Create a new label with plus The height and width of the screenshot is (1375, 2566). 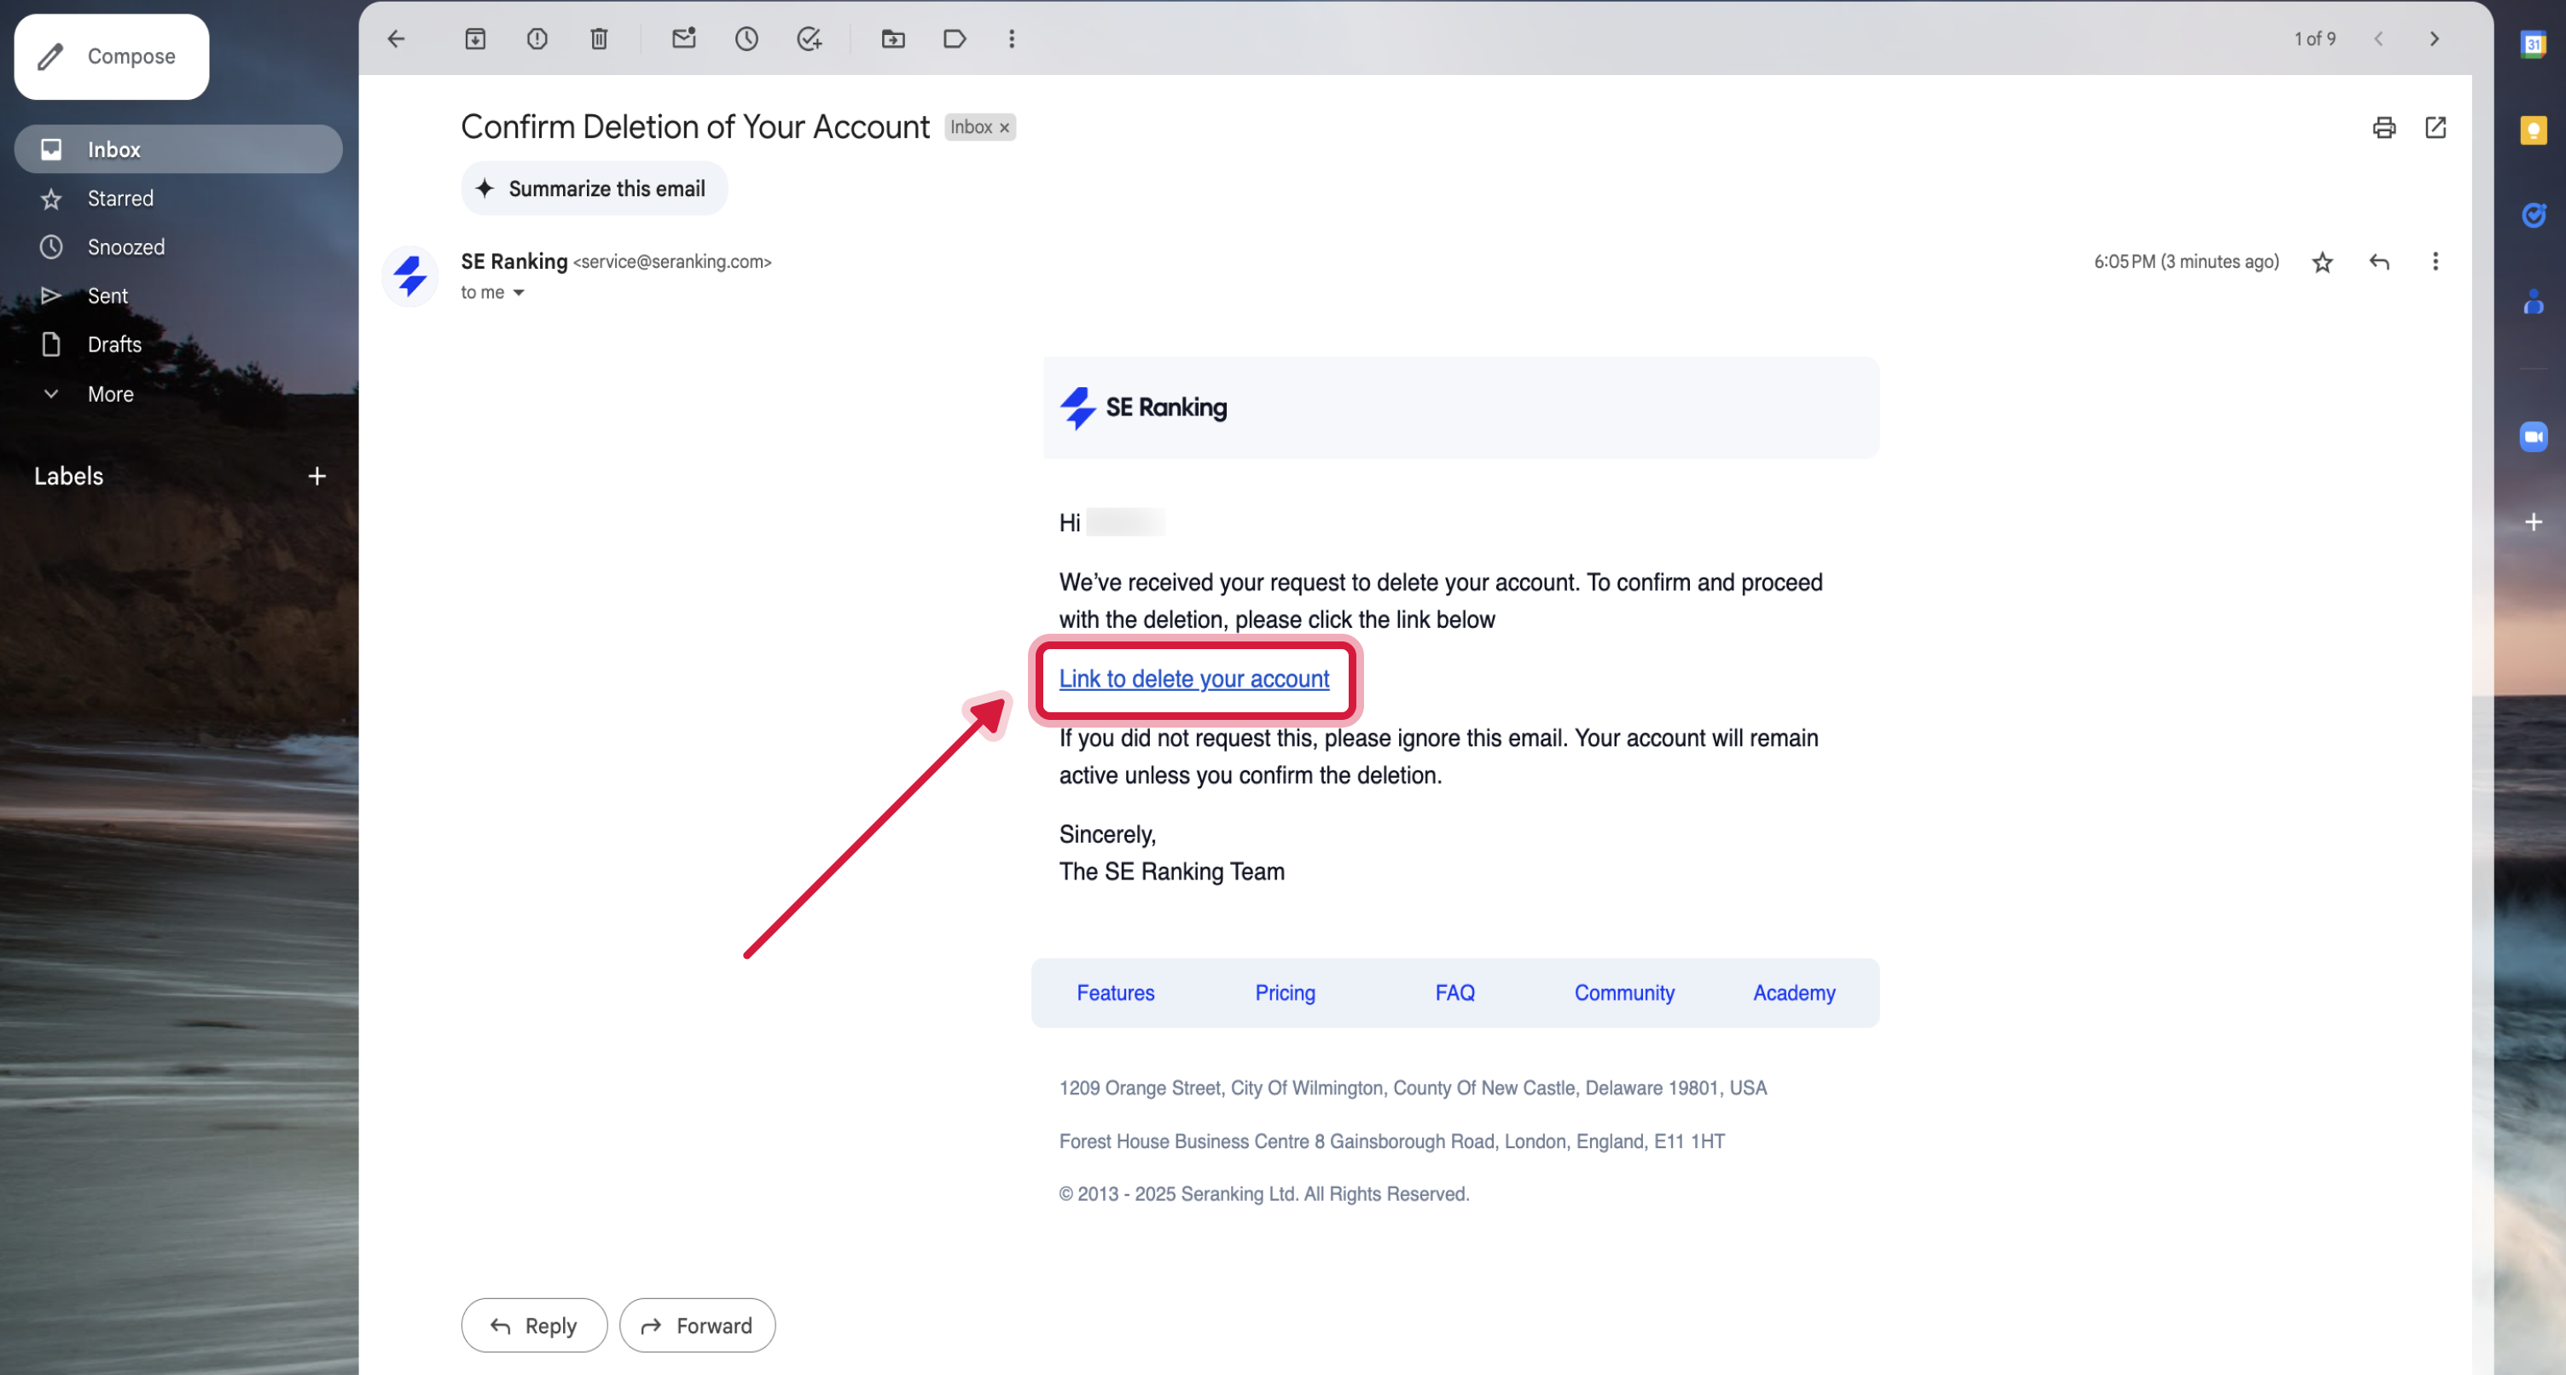click(x=316, y=476)
